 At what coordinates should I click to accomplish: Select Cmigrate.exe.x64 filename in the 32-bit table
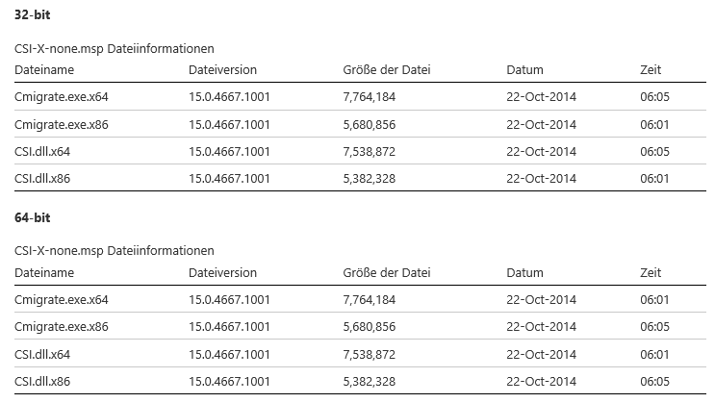[x=62, y=97]
